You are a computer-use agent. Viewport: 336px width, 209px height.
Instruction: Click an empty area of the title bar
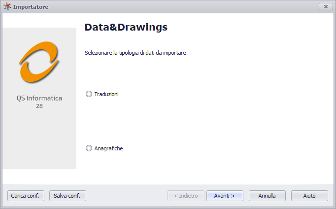[182, 6]
